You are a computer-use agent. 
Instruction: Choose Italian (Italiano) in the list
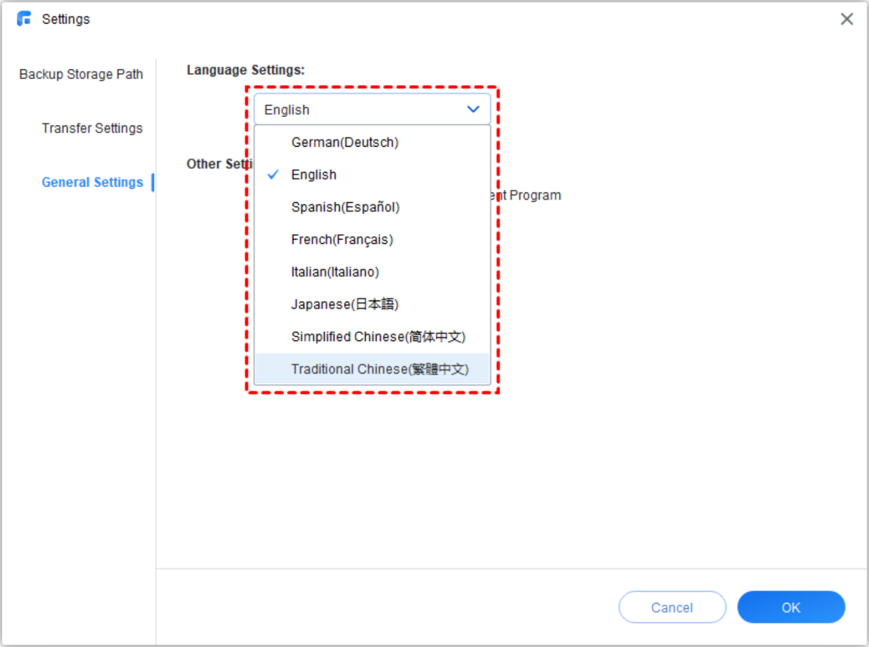pyautogui.click(x=335, y=272)
